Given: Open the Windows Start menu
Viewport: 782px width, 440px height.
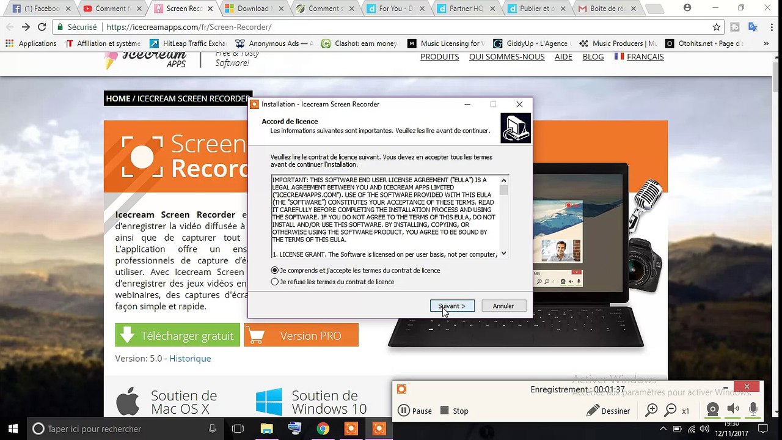Looking at the screenshot, I should click(13, 428).
